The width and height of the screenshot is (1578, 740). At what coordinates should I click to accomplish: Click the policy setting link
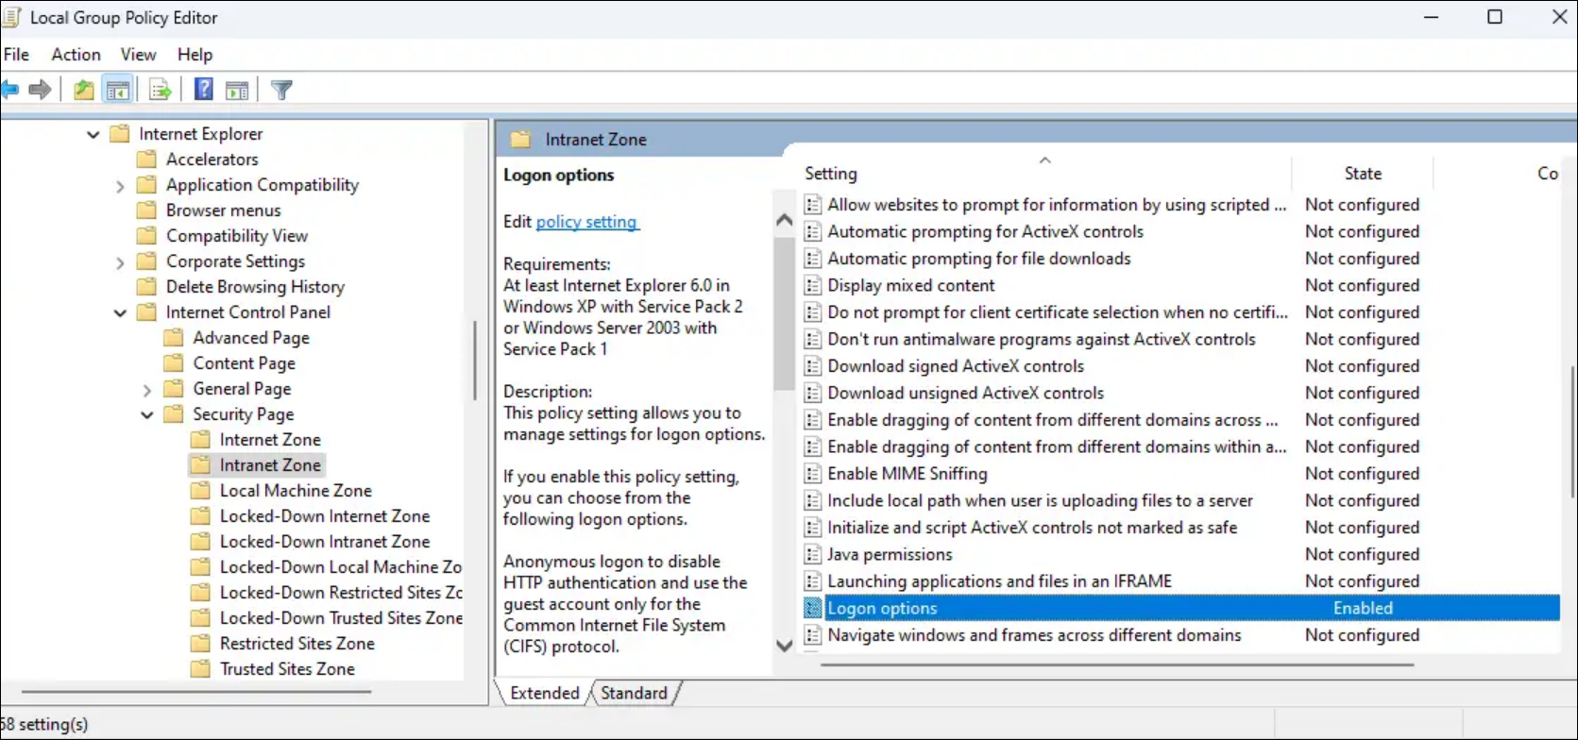tap(586, 222)
